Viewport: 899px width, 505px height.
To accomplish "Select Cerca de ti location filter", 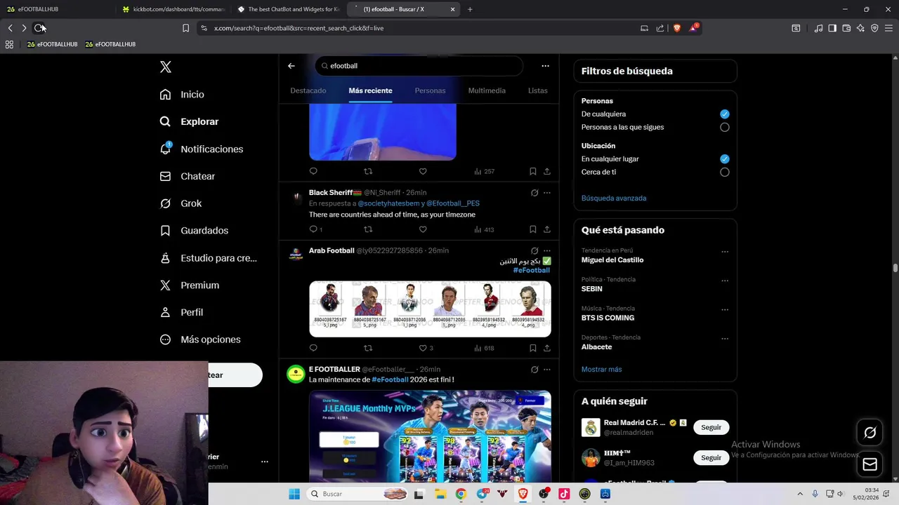I will [724, 172].
